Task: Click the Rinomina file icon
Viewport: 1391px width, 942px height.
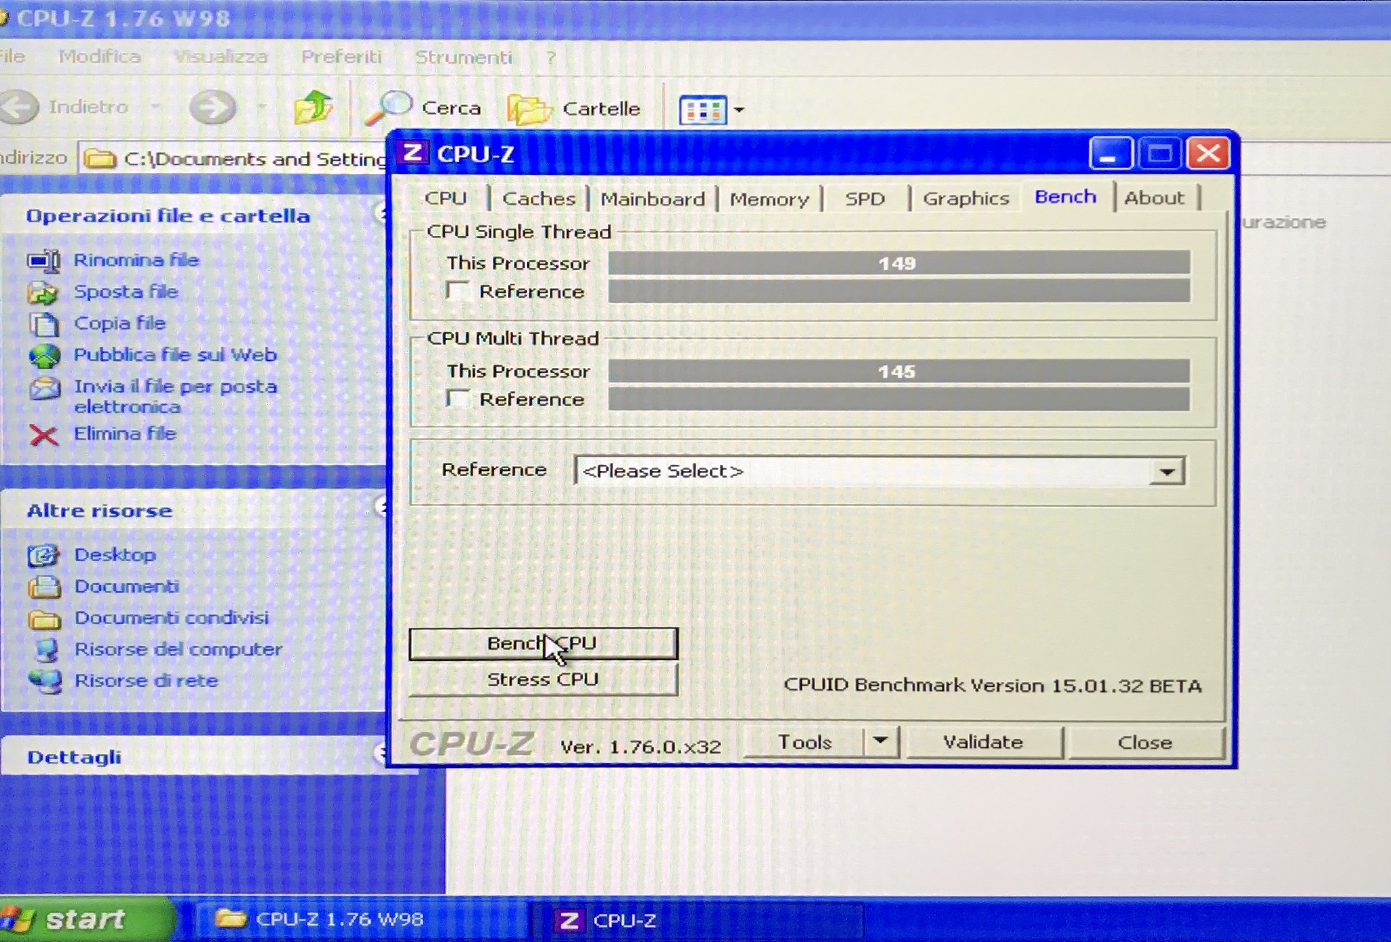Action: [x=43, y=262]
